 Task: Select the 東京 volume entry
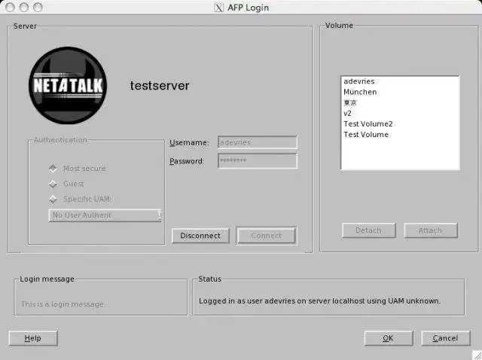click(x=400, y=102)
